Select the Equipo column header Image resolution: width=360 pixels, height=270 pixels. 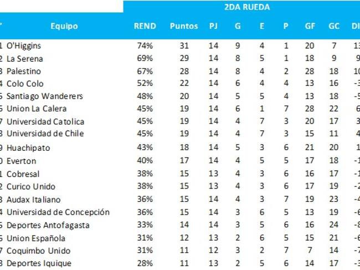64,26
